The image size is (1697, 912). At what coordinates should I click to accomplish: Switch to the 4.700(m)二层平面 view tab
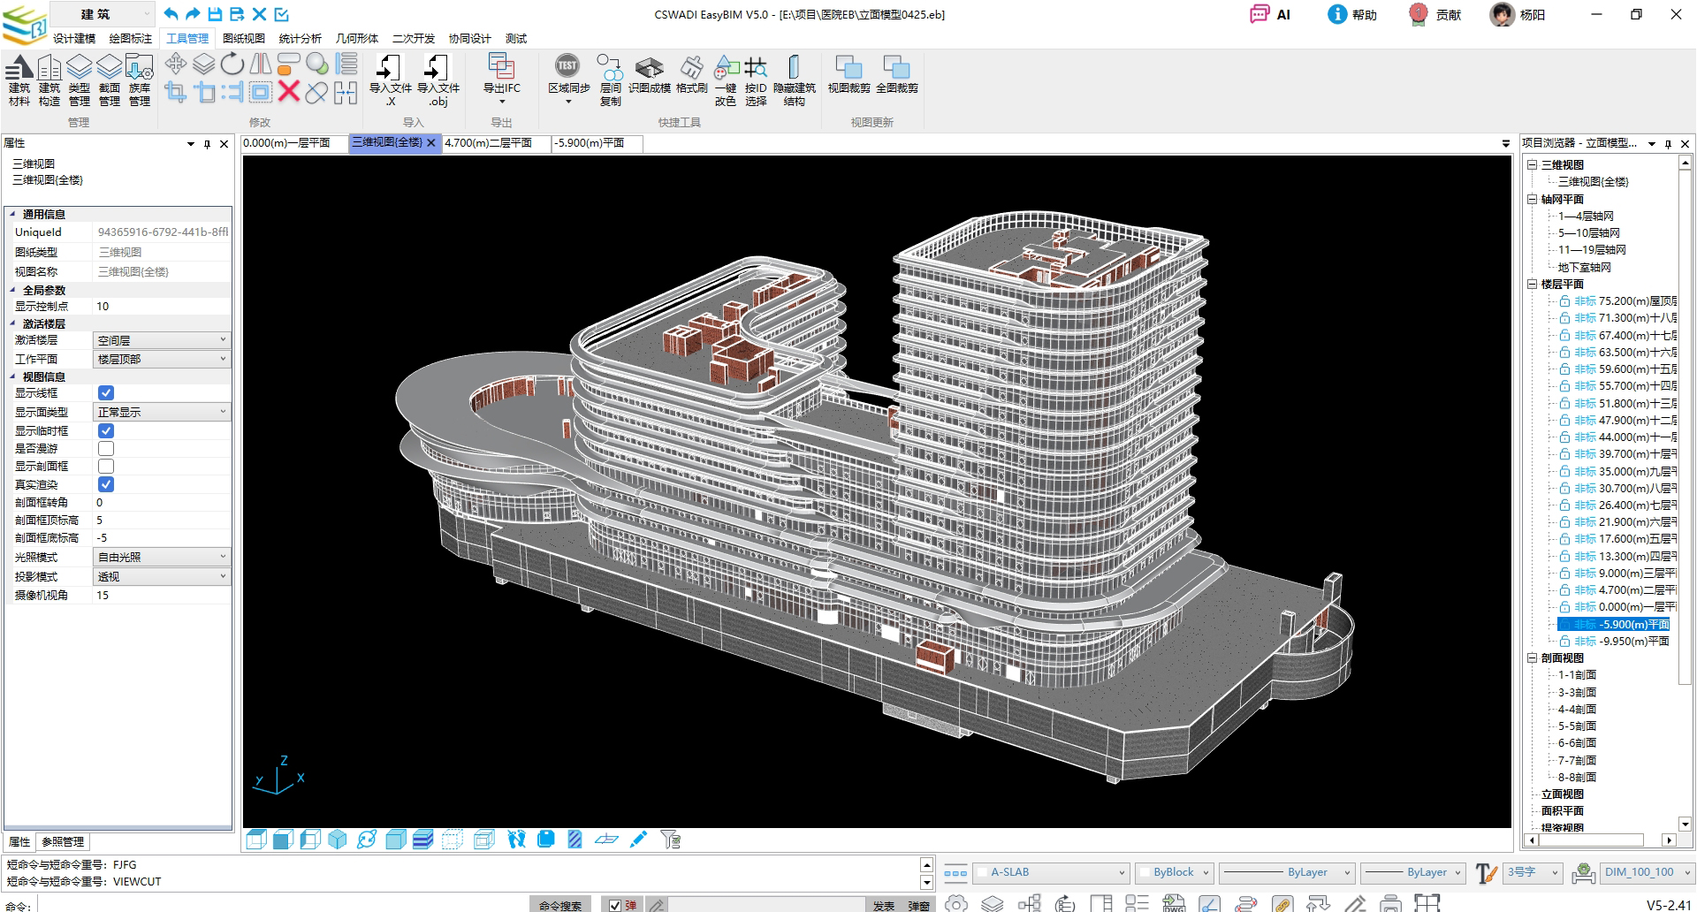489,143
